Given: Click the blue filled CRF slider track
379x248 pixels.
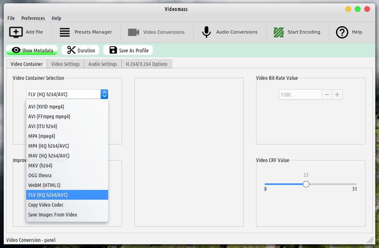Looking at the screenshot, I should coord(284,184).
